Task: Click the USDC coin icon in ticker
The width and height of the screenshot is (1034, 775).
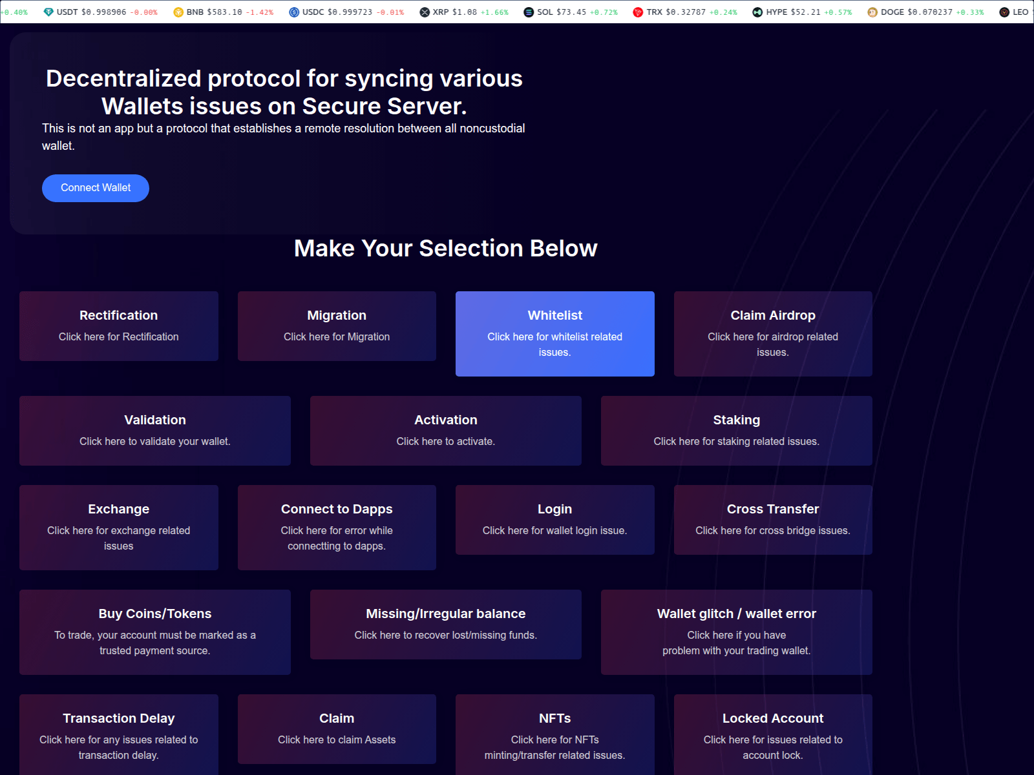Action: 294,12
